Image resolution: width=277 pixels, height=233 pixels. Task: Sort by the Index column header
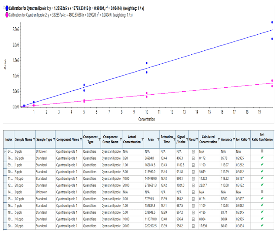(9, 139)
